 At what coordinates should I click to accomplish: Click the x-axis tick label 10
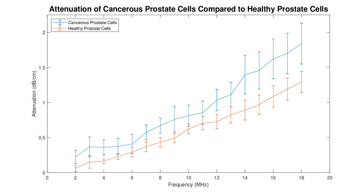pyautogui.click(x=189, y=178)
